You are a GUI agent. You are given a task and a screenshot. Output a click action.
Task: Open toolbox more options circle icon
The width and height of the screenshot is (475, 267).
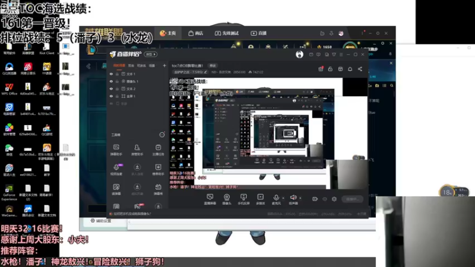(x=162, y=135)
